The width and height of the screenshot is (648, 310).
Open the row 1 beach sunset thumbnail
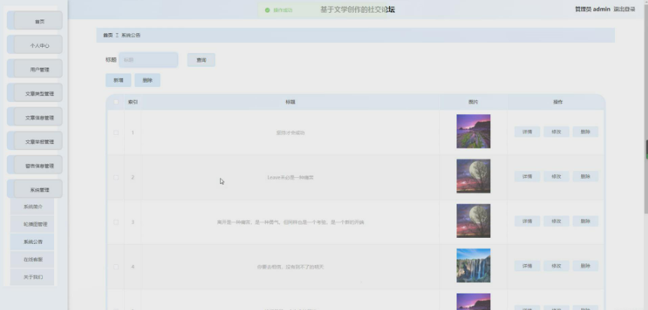[473, 131]
